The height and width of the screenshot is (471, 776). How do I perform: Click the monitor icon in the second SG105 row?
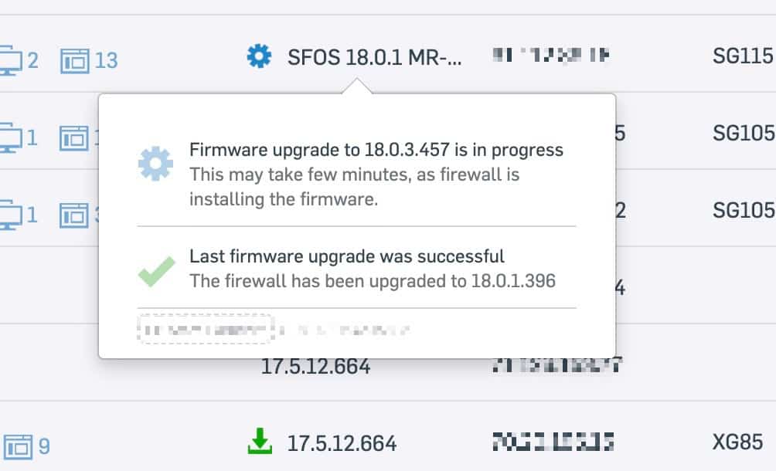click(8, 212)
